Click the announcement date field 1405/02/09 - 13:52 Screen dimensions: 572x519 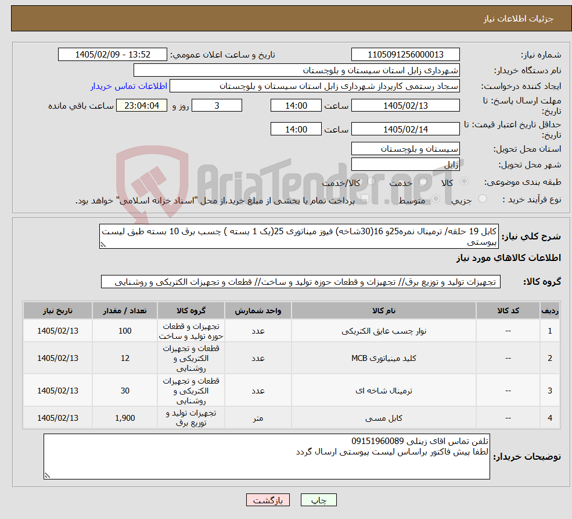[112, 55]
